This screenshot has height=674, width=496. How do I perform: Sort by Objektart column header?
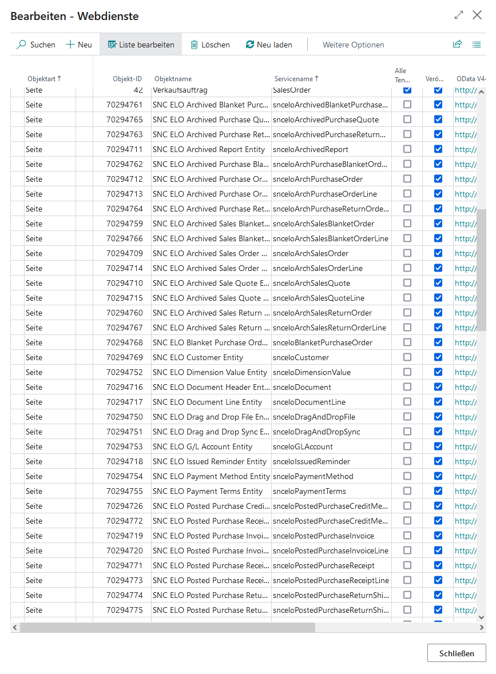(x=44, y=79)
